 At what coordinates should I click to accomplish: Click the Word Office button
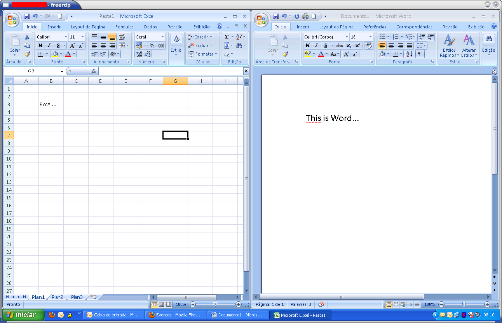pyautogui.click(x=261, y=20)
